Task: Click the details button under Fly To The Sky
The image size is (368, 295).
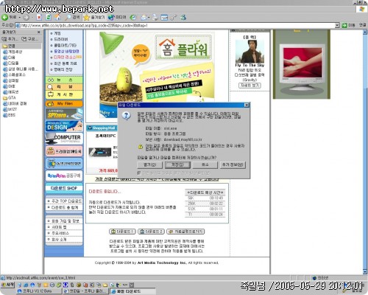Action: coord(250,86)
